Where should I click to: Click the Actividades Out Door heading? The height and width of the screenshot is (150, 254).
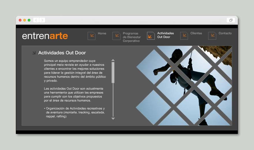click(x=62, y=53)
